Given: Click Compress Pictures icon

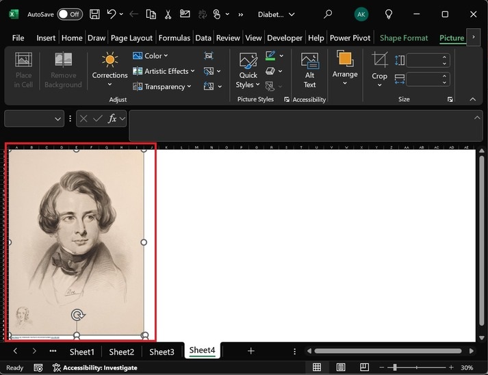Looking at the screenshot, I should 209,55.
